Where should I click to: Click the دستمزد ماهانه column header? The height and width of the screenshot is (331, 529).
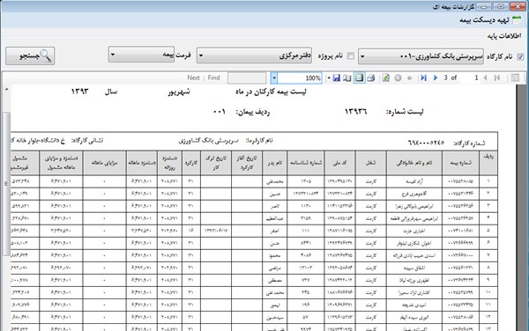pos(142,163)
